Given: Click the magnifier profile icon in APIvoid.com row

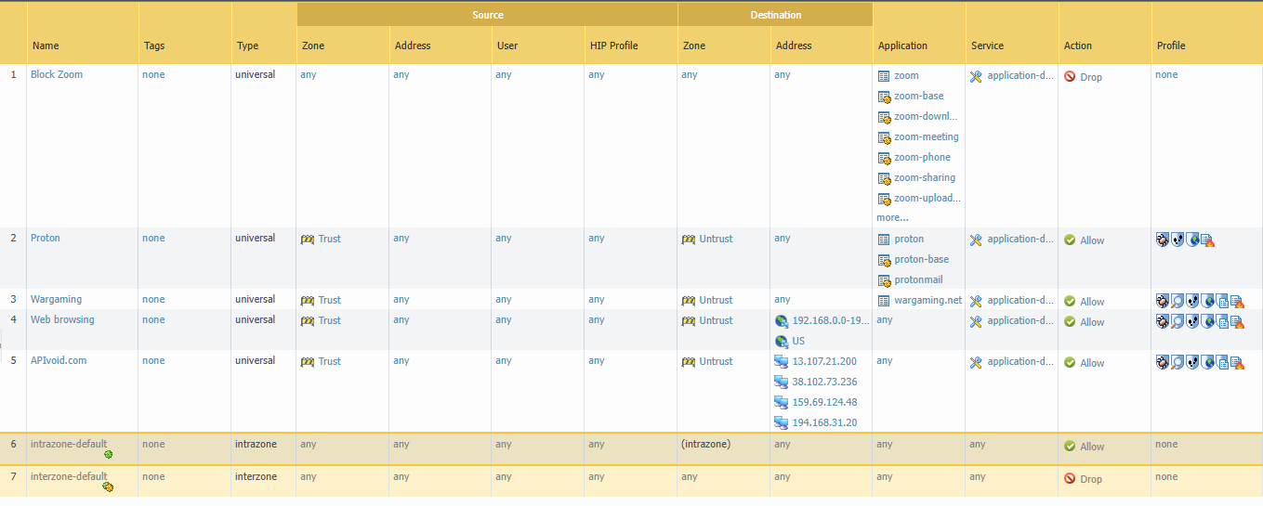Looking at the screenshot, I should 1177,362.
